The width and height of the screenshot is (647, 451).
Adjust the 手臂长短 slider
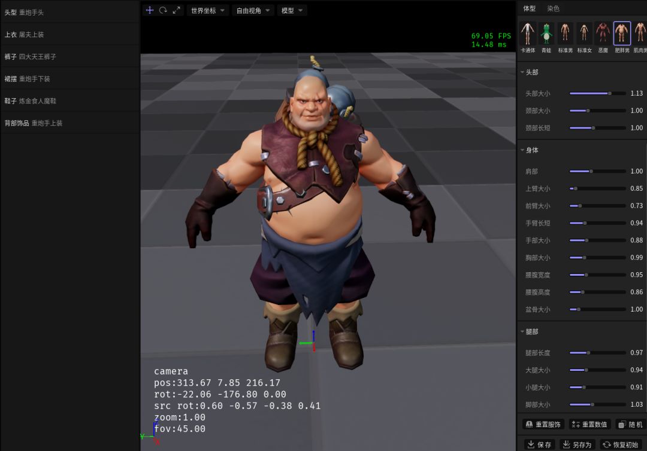(597, 223)
